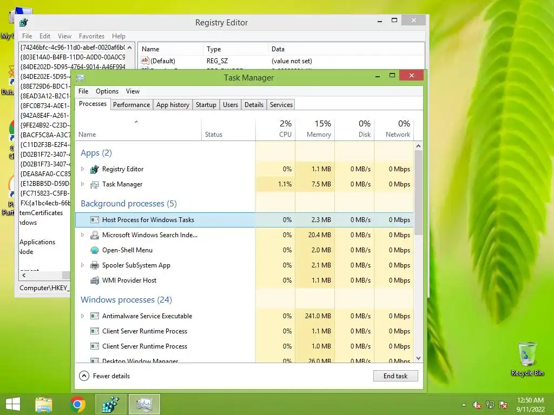Click the registry tree scroll up arrow
Image resolution: width=554 pixels, height=415 pixels.
click(130, 48)
